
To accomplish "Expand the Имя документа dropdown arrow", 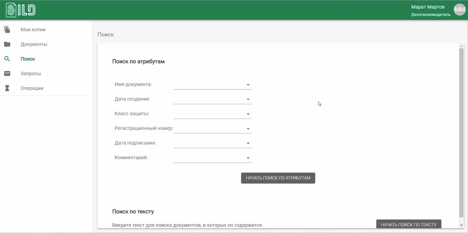I will pyautogui.click(x=248, y=85).
